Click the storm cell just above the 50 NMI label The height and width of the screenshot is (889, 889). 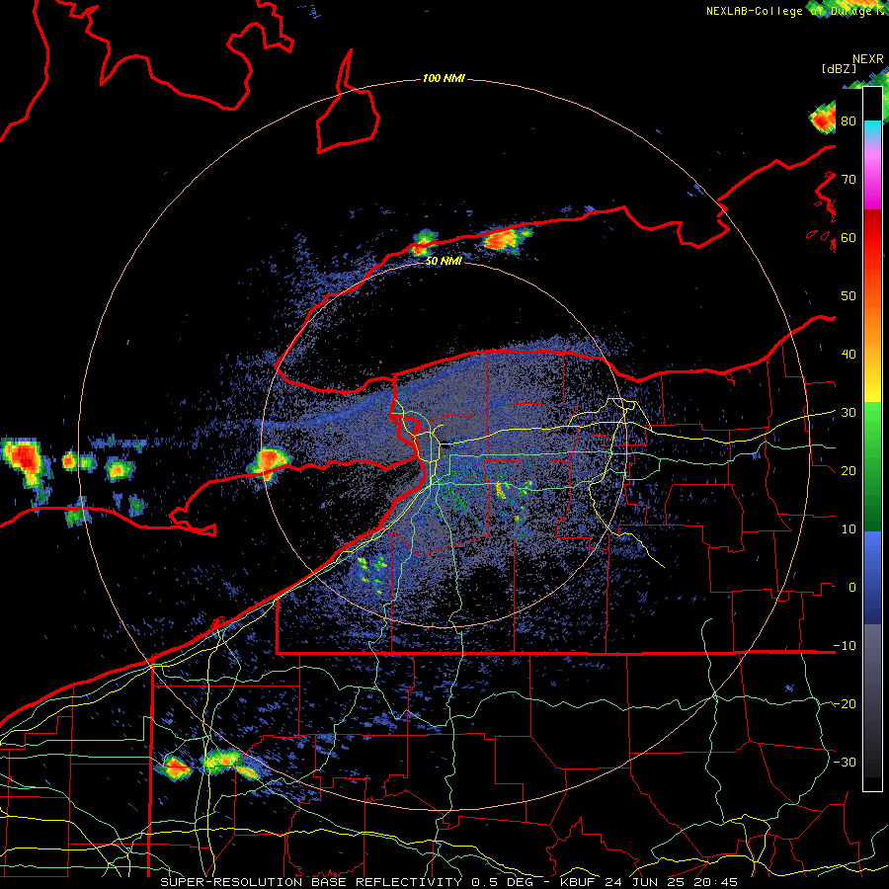coord(424,243)
